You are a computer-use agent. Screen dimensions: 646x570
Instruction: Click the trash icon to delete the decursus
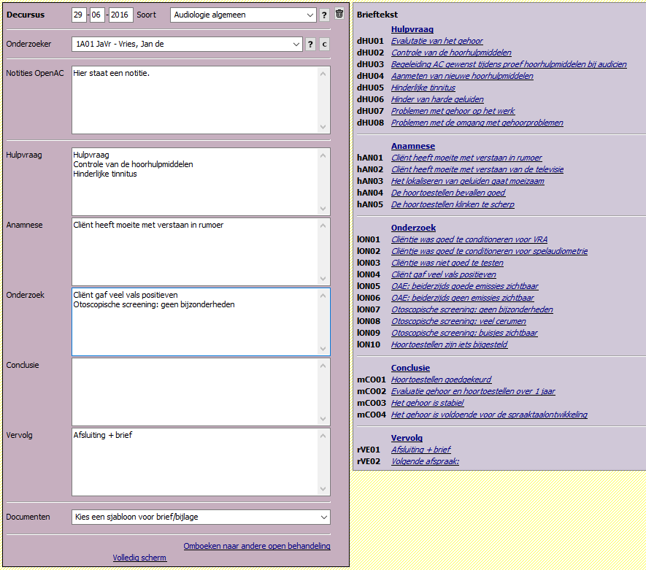[x=339, y=14]
